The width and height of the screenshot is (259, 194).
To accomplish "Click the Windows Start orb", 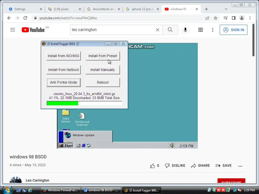I will coord(7,190).
